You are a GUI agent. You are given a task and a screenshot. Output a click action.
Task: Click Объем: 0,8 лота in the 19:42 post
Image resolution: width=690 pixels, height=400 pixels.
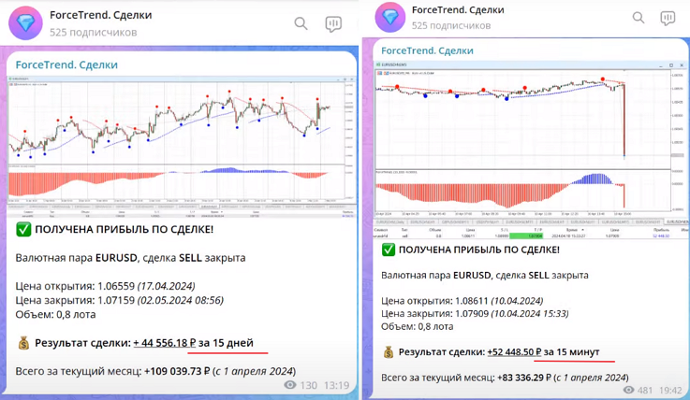(418, 327)
